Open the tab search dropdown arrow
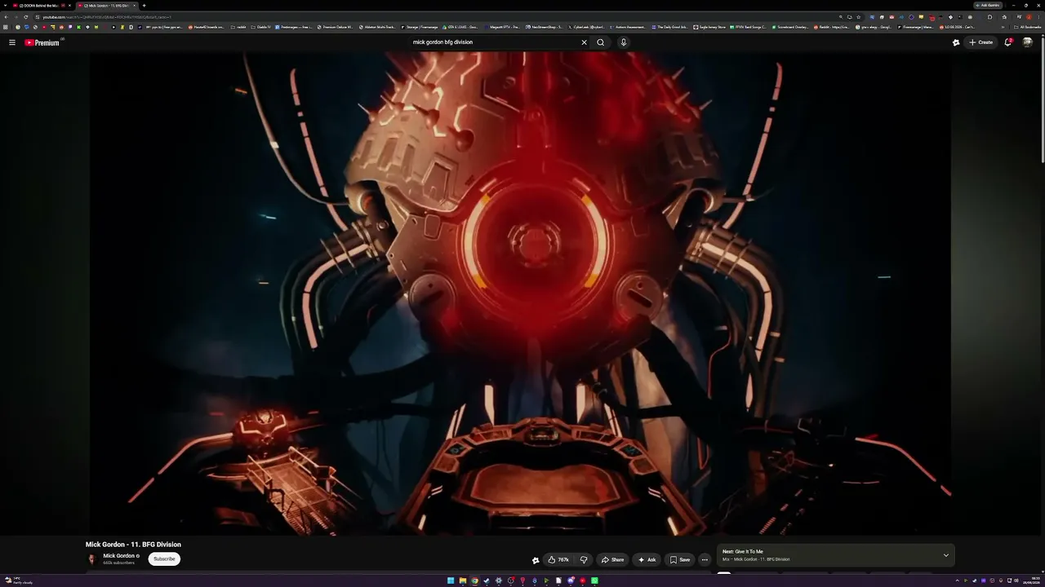The height and width of the screenshot is (587, 1045). tap(4, 6)
